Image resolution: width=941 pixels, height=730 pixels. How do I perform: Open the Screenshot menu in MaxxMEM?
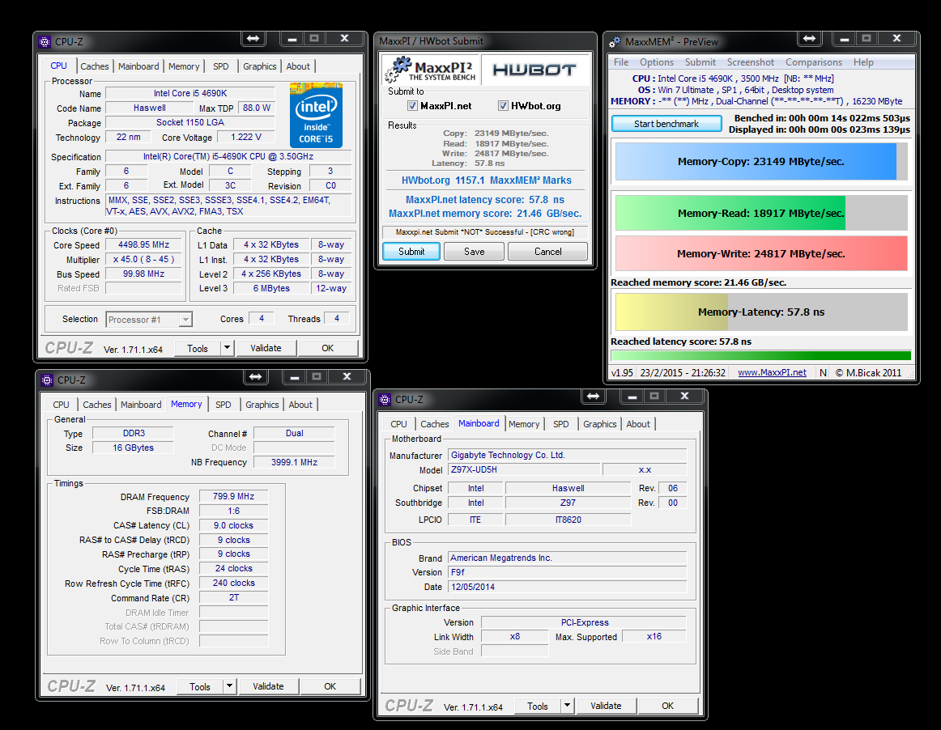(750, 62)
